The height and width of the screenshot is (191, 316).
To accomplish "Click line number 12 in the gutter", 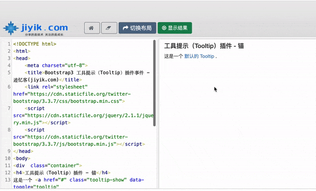I will (8, 172).
